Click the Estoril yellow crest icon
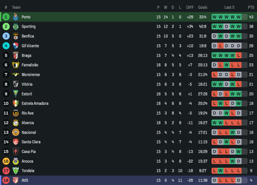 coord(16,94)
